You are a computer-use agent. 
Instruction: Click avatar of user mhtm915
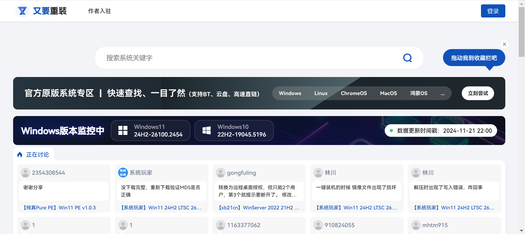416,225
